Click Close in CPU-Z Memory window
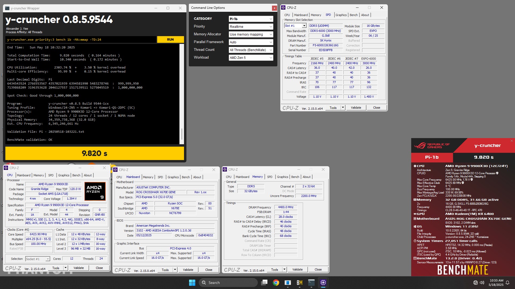 click(318, 269)
